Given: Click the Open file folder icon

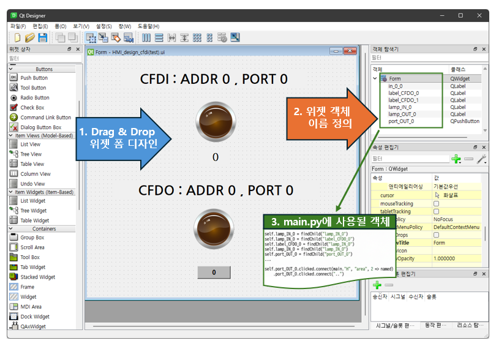Looking at the screenshot, I should (x=29, y=38).
